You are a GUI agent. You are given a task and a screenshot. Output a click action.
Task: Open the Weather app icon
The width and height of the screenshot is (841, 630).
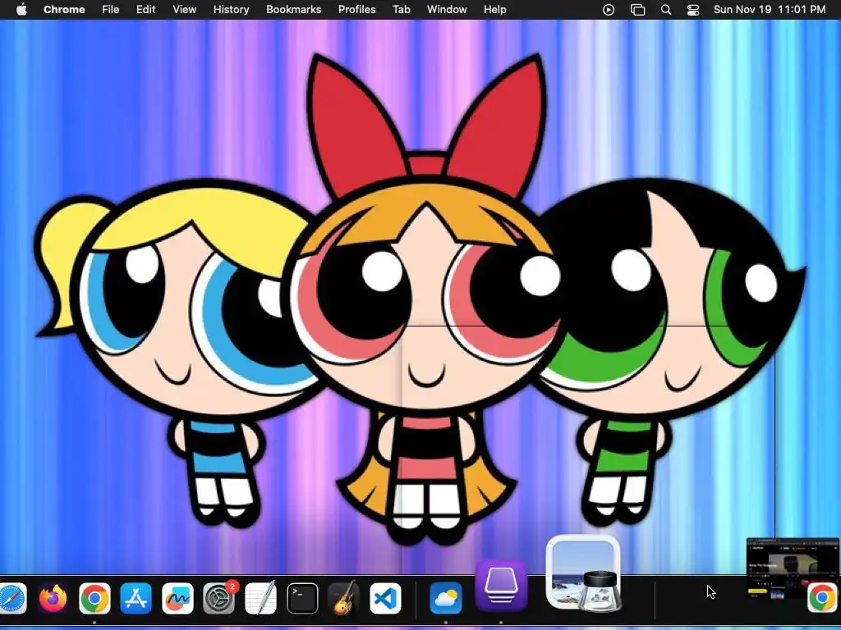coord(446,598)
